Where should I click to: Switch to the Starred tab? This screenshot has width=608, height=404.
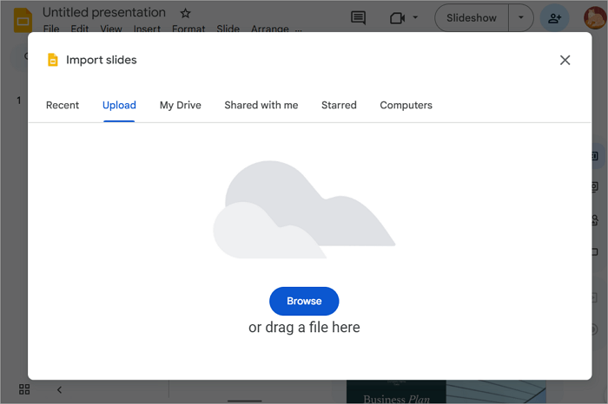339,105
